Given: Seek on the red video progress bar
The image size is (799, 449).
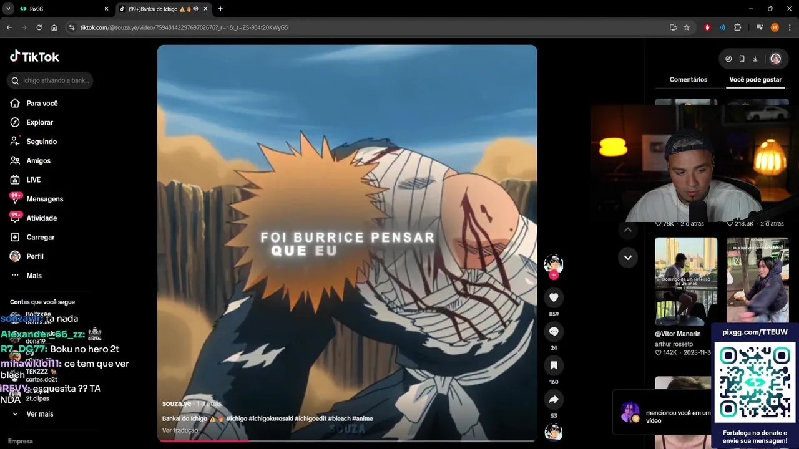Looking at the screenshot, I should click(x=347, y=440).
